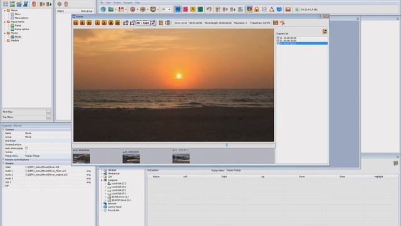Open the small dropdown box in main toolbar
Image resolution: width=401 pixels, height=226 pixels.
(166, 9)
